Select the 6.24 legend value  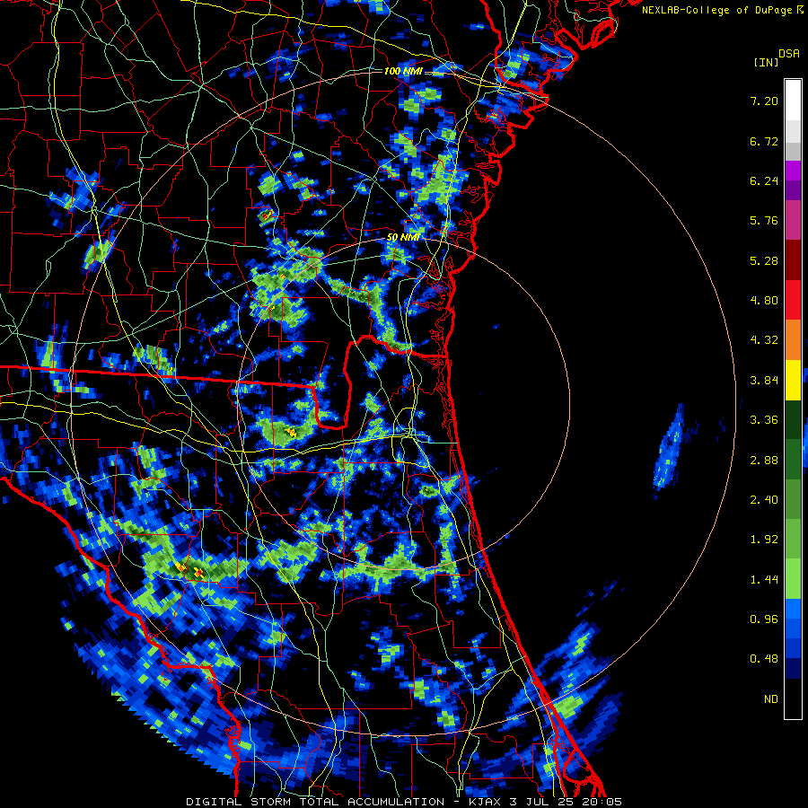tap(764, 180)
